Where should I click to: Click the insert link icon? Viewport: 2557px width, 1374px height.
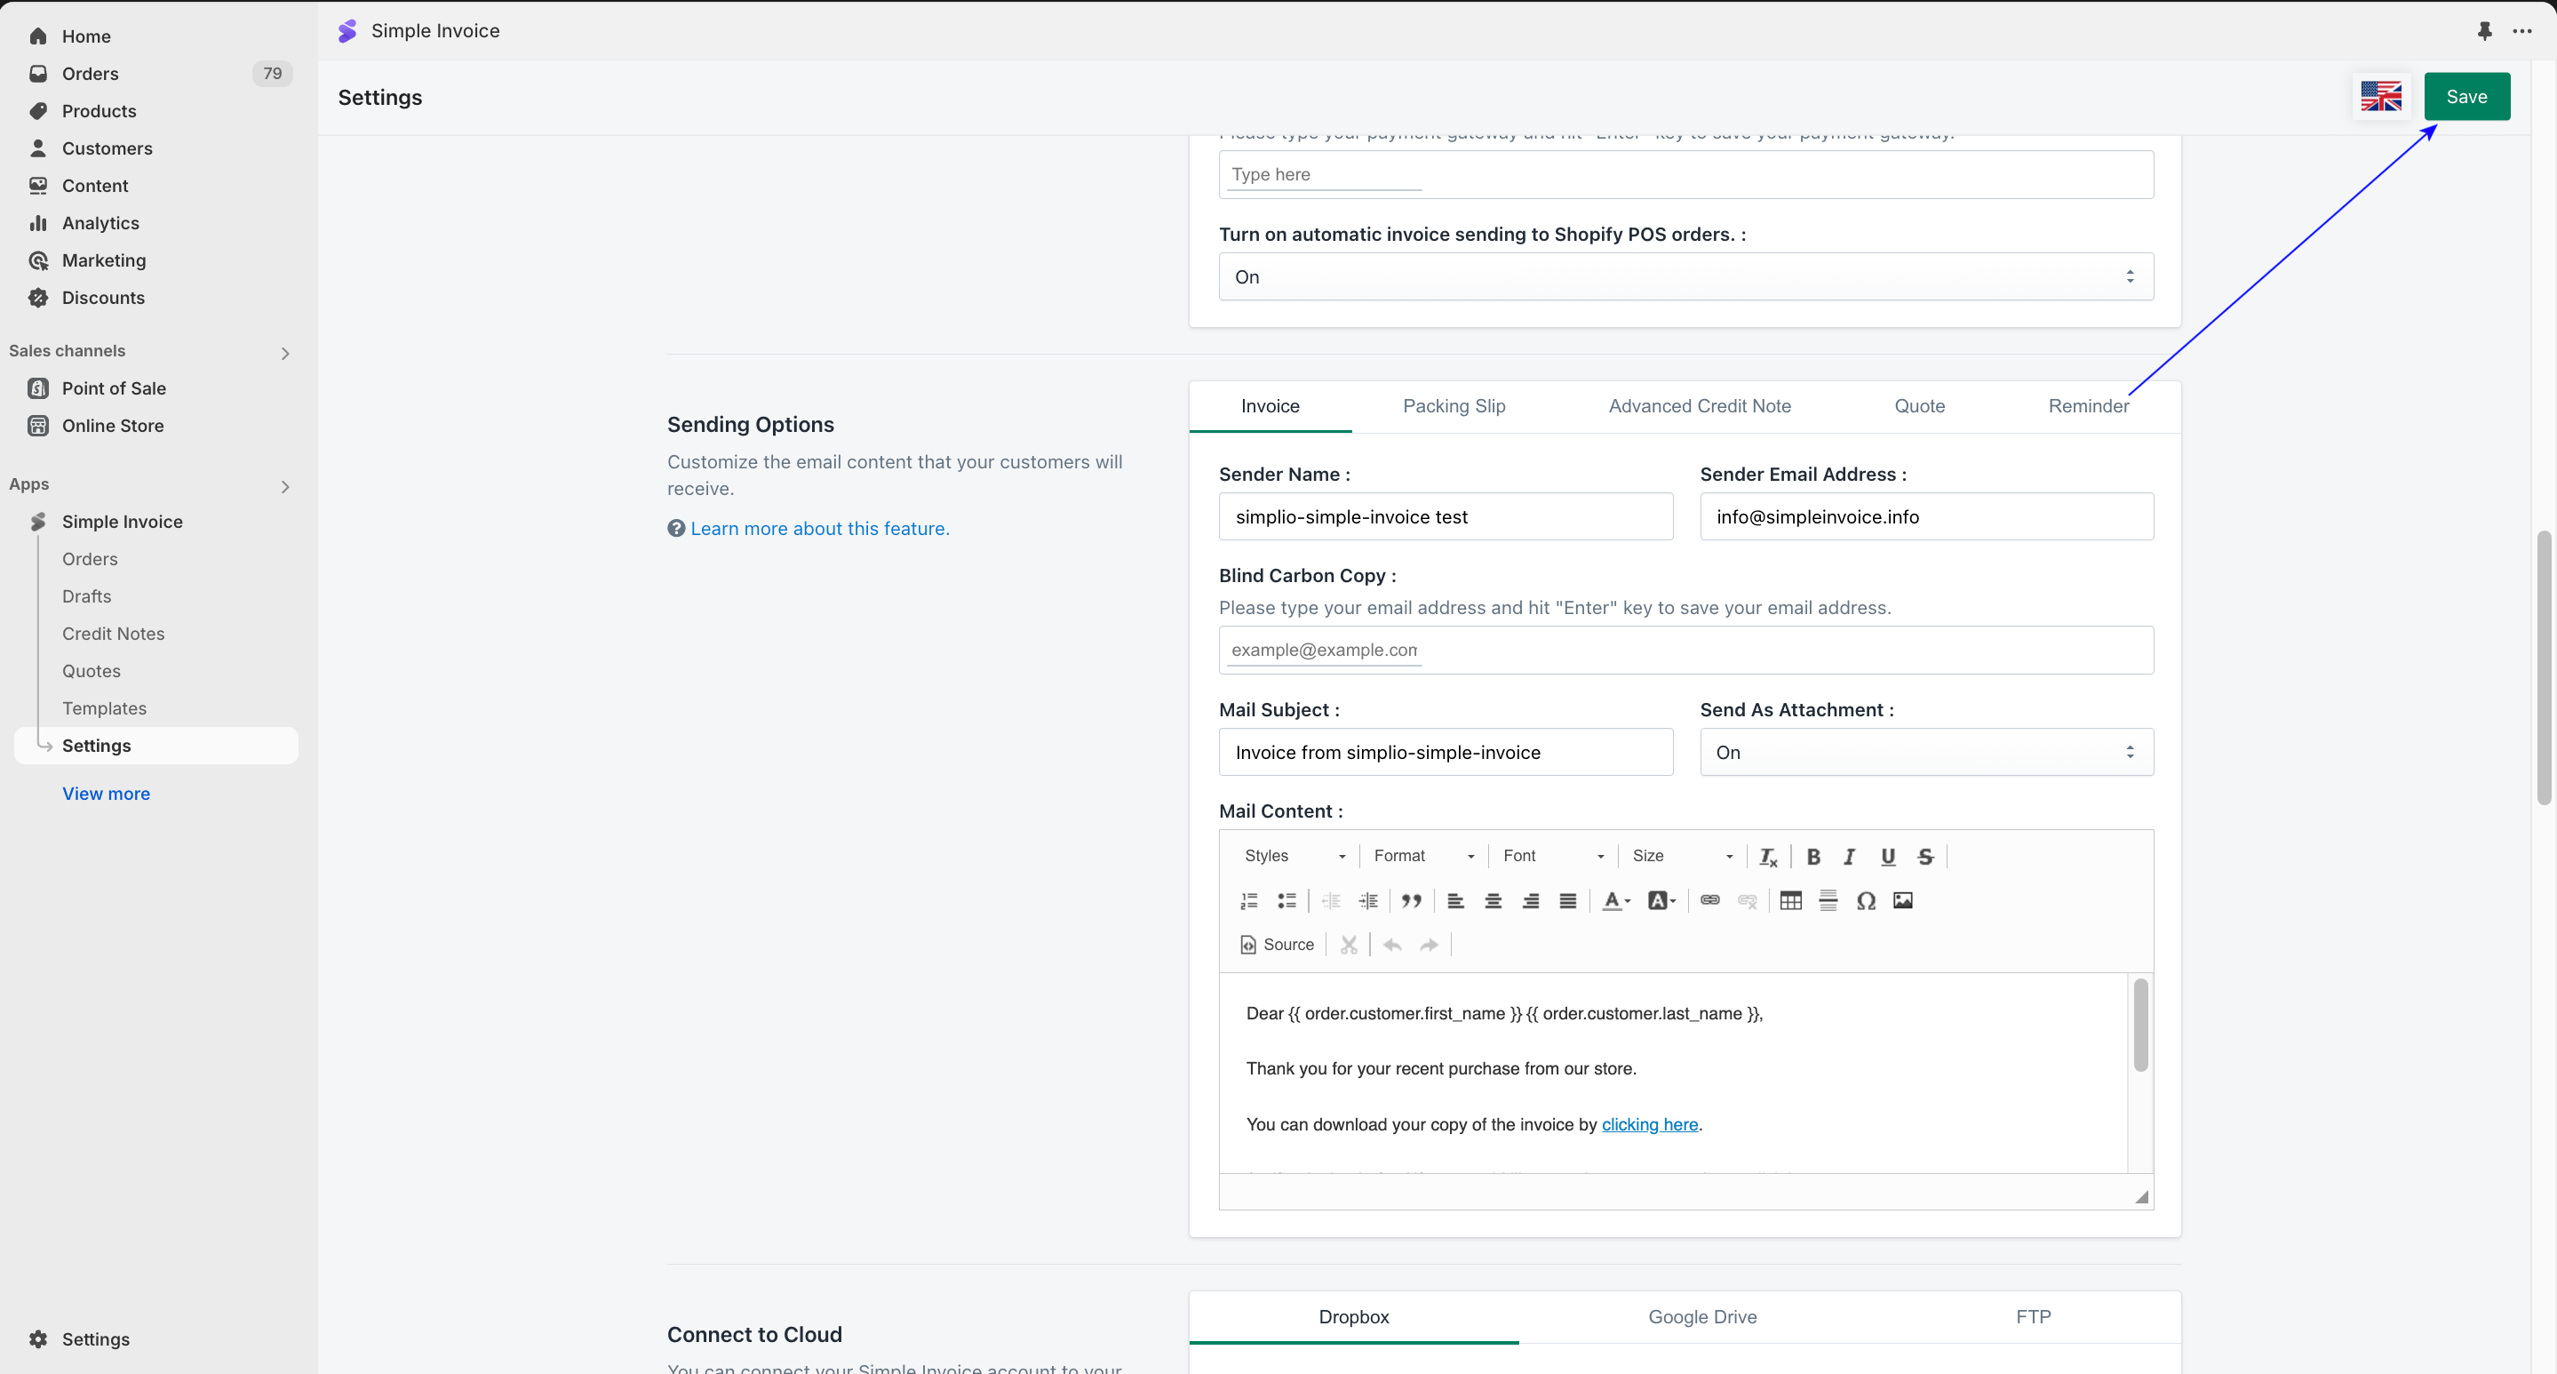click(x=1709, y=900)
